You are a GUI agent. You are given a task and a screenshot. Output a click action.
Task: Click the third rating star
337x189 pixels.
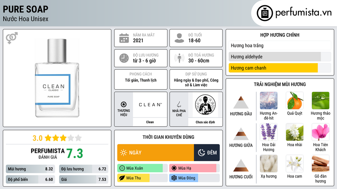[63, 138]
